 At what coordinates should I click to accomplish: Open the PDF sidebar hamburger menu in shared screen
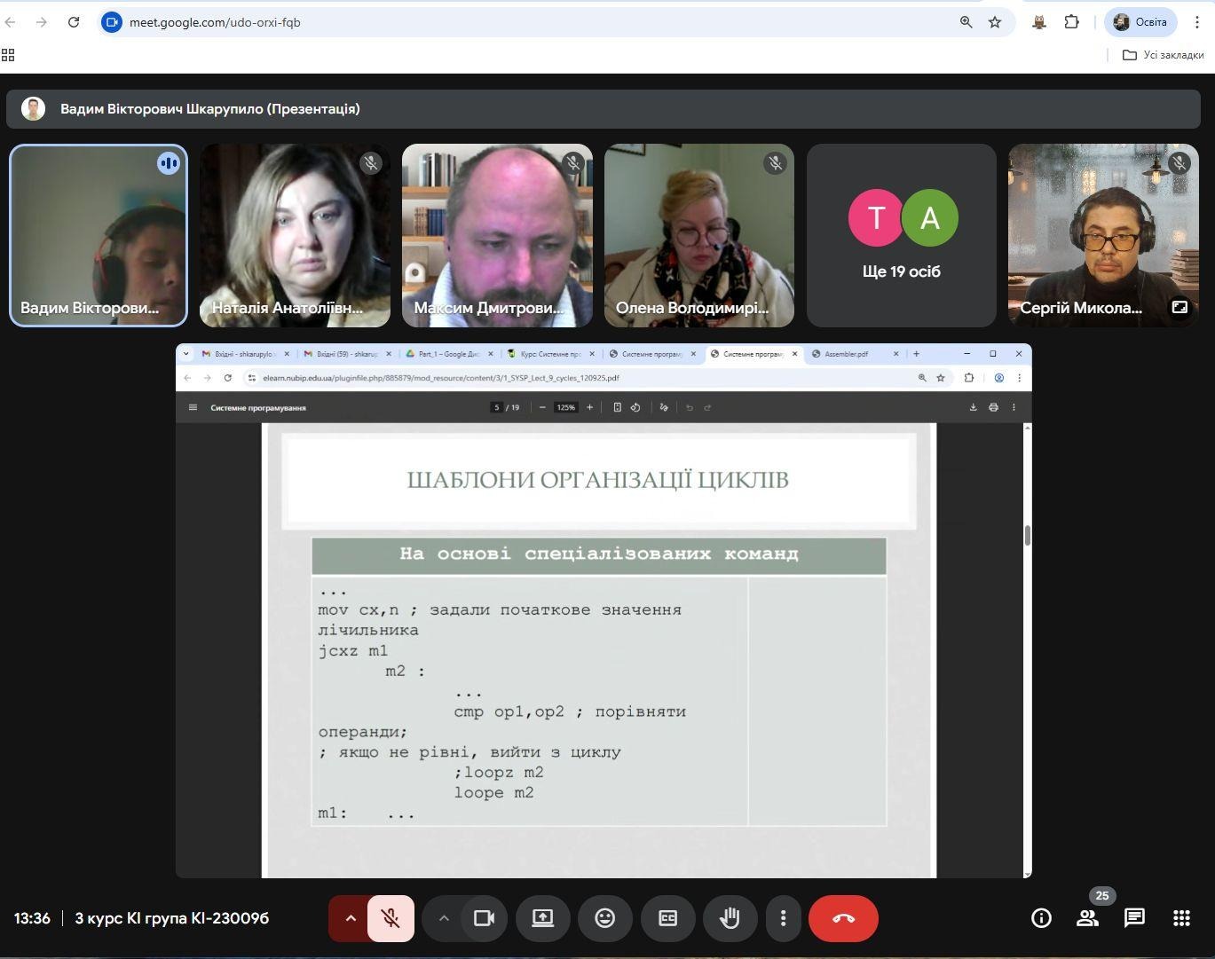click(193, 408)
